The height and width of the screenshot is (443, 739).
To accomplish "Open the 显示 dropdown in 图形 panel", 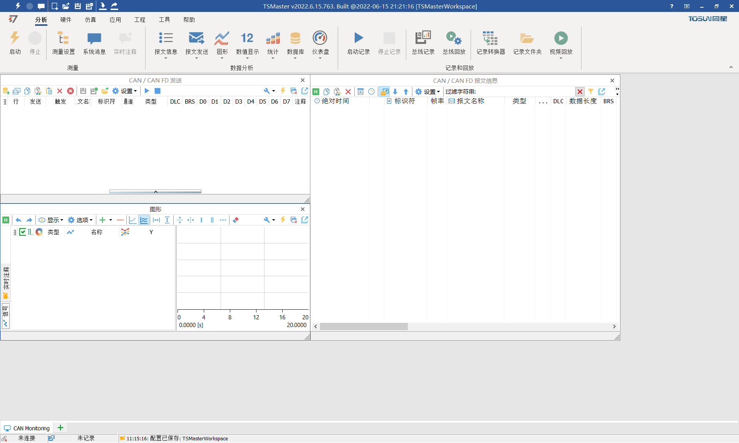I will pos(51,220).
